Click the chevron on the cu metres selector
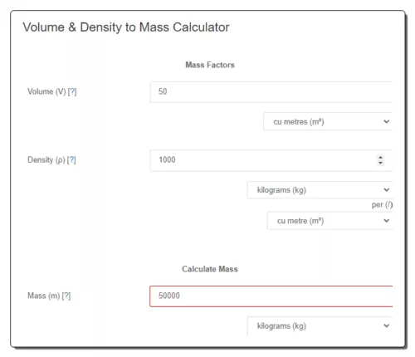 [x=387, y=121]
